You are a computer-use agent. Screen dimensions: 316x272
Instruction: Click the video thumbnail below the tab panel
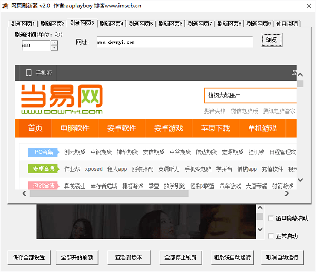point(146,221)
